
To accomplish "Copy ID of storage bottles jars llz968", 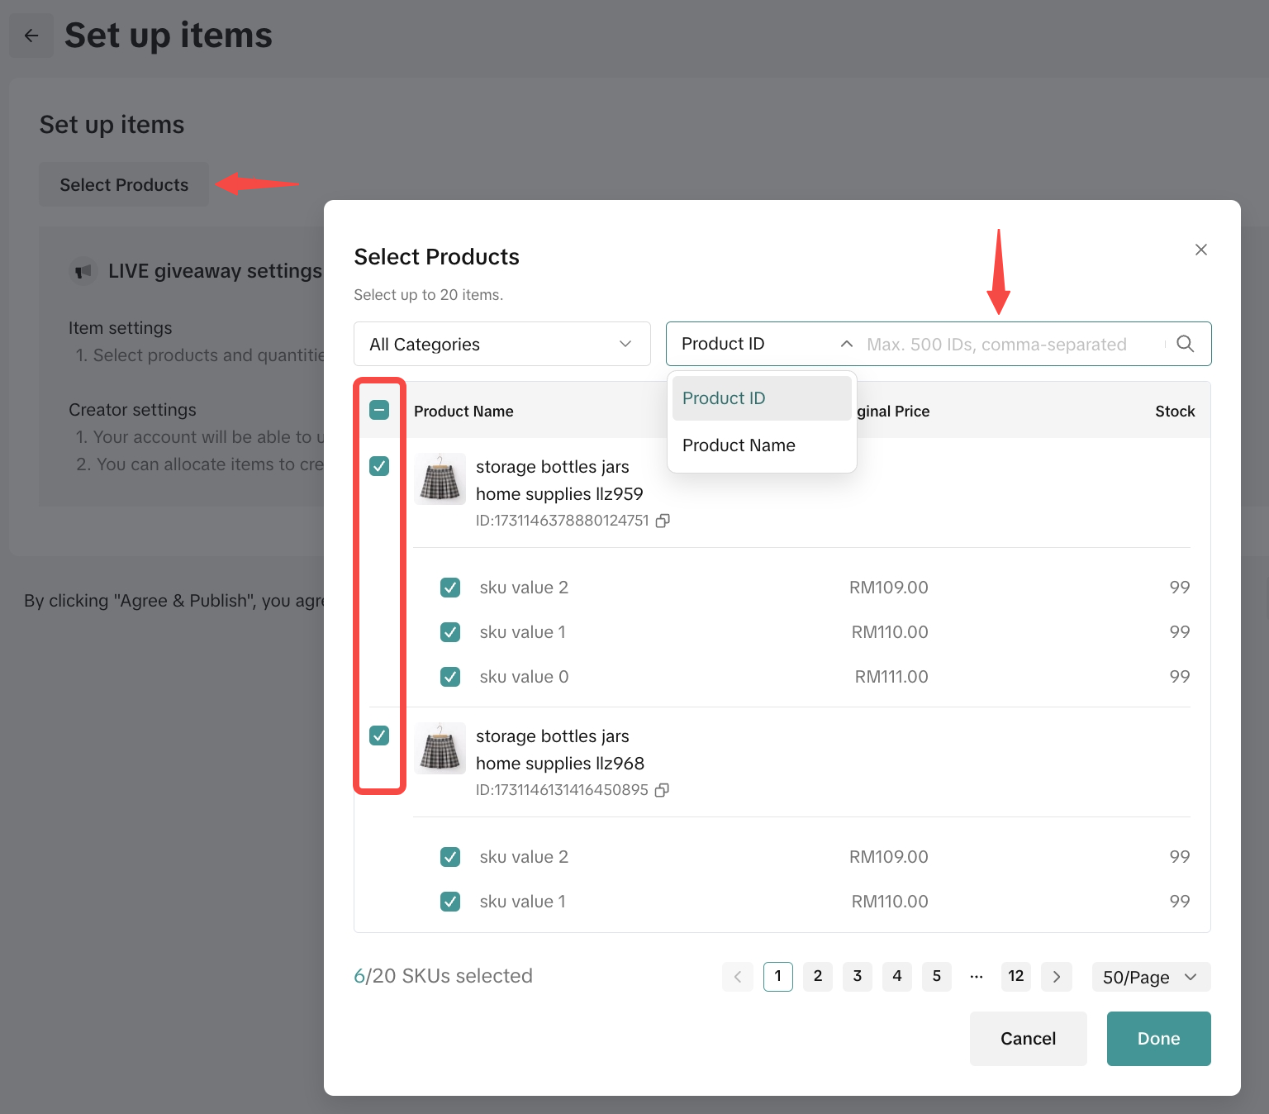I will tap(662, 790).
